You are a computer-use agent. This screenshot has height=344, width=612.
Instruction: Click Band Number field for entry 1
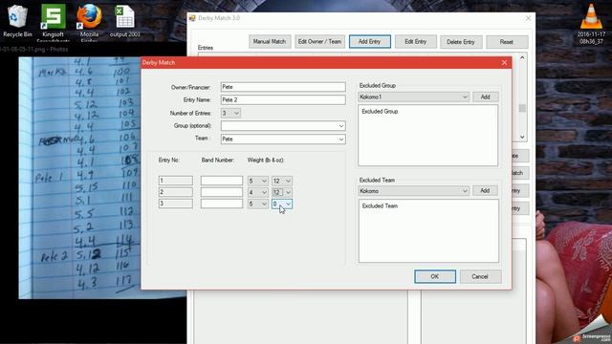[222, 181]
